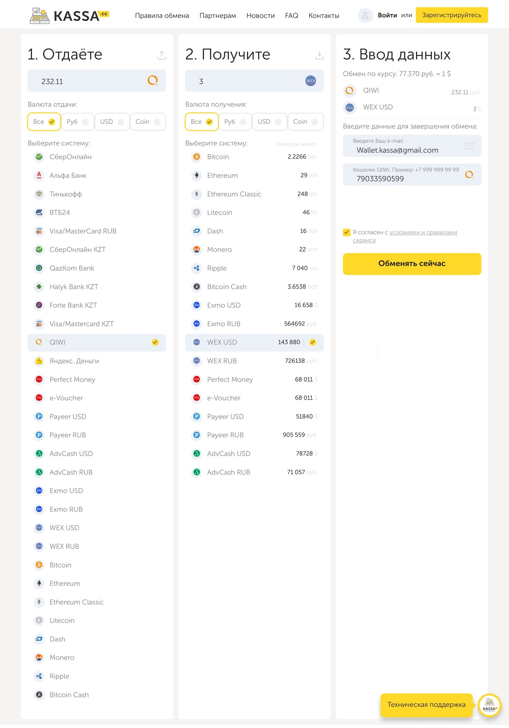509x728 pixels.
Task: Select WEX USD row with reserve 143 880
Action: 254,342
